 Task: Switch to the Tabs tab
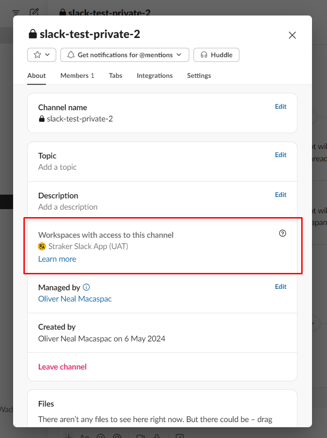(116, 76)
